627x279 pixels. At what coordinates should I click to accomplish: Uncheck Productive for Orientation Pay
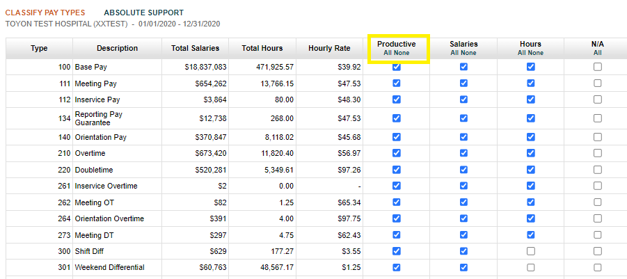[x=396, y=136]
